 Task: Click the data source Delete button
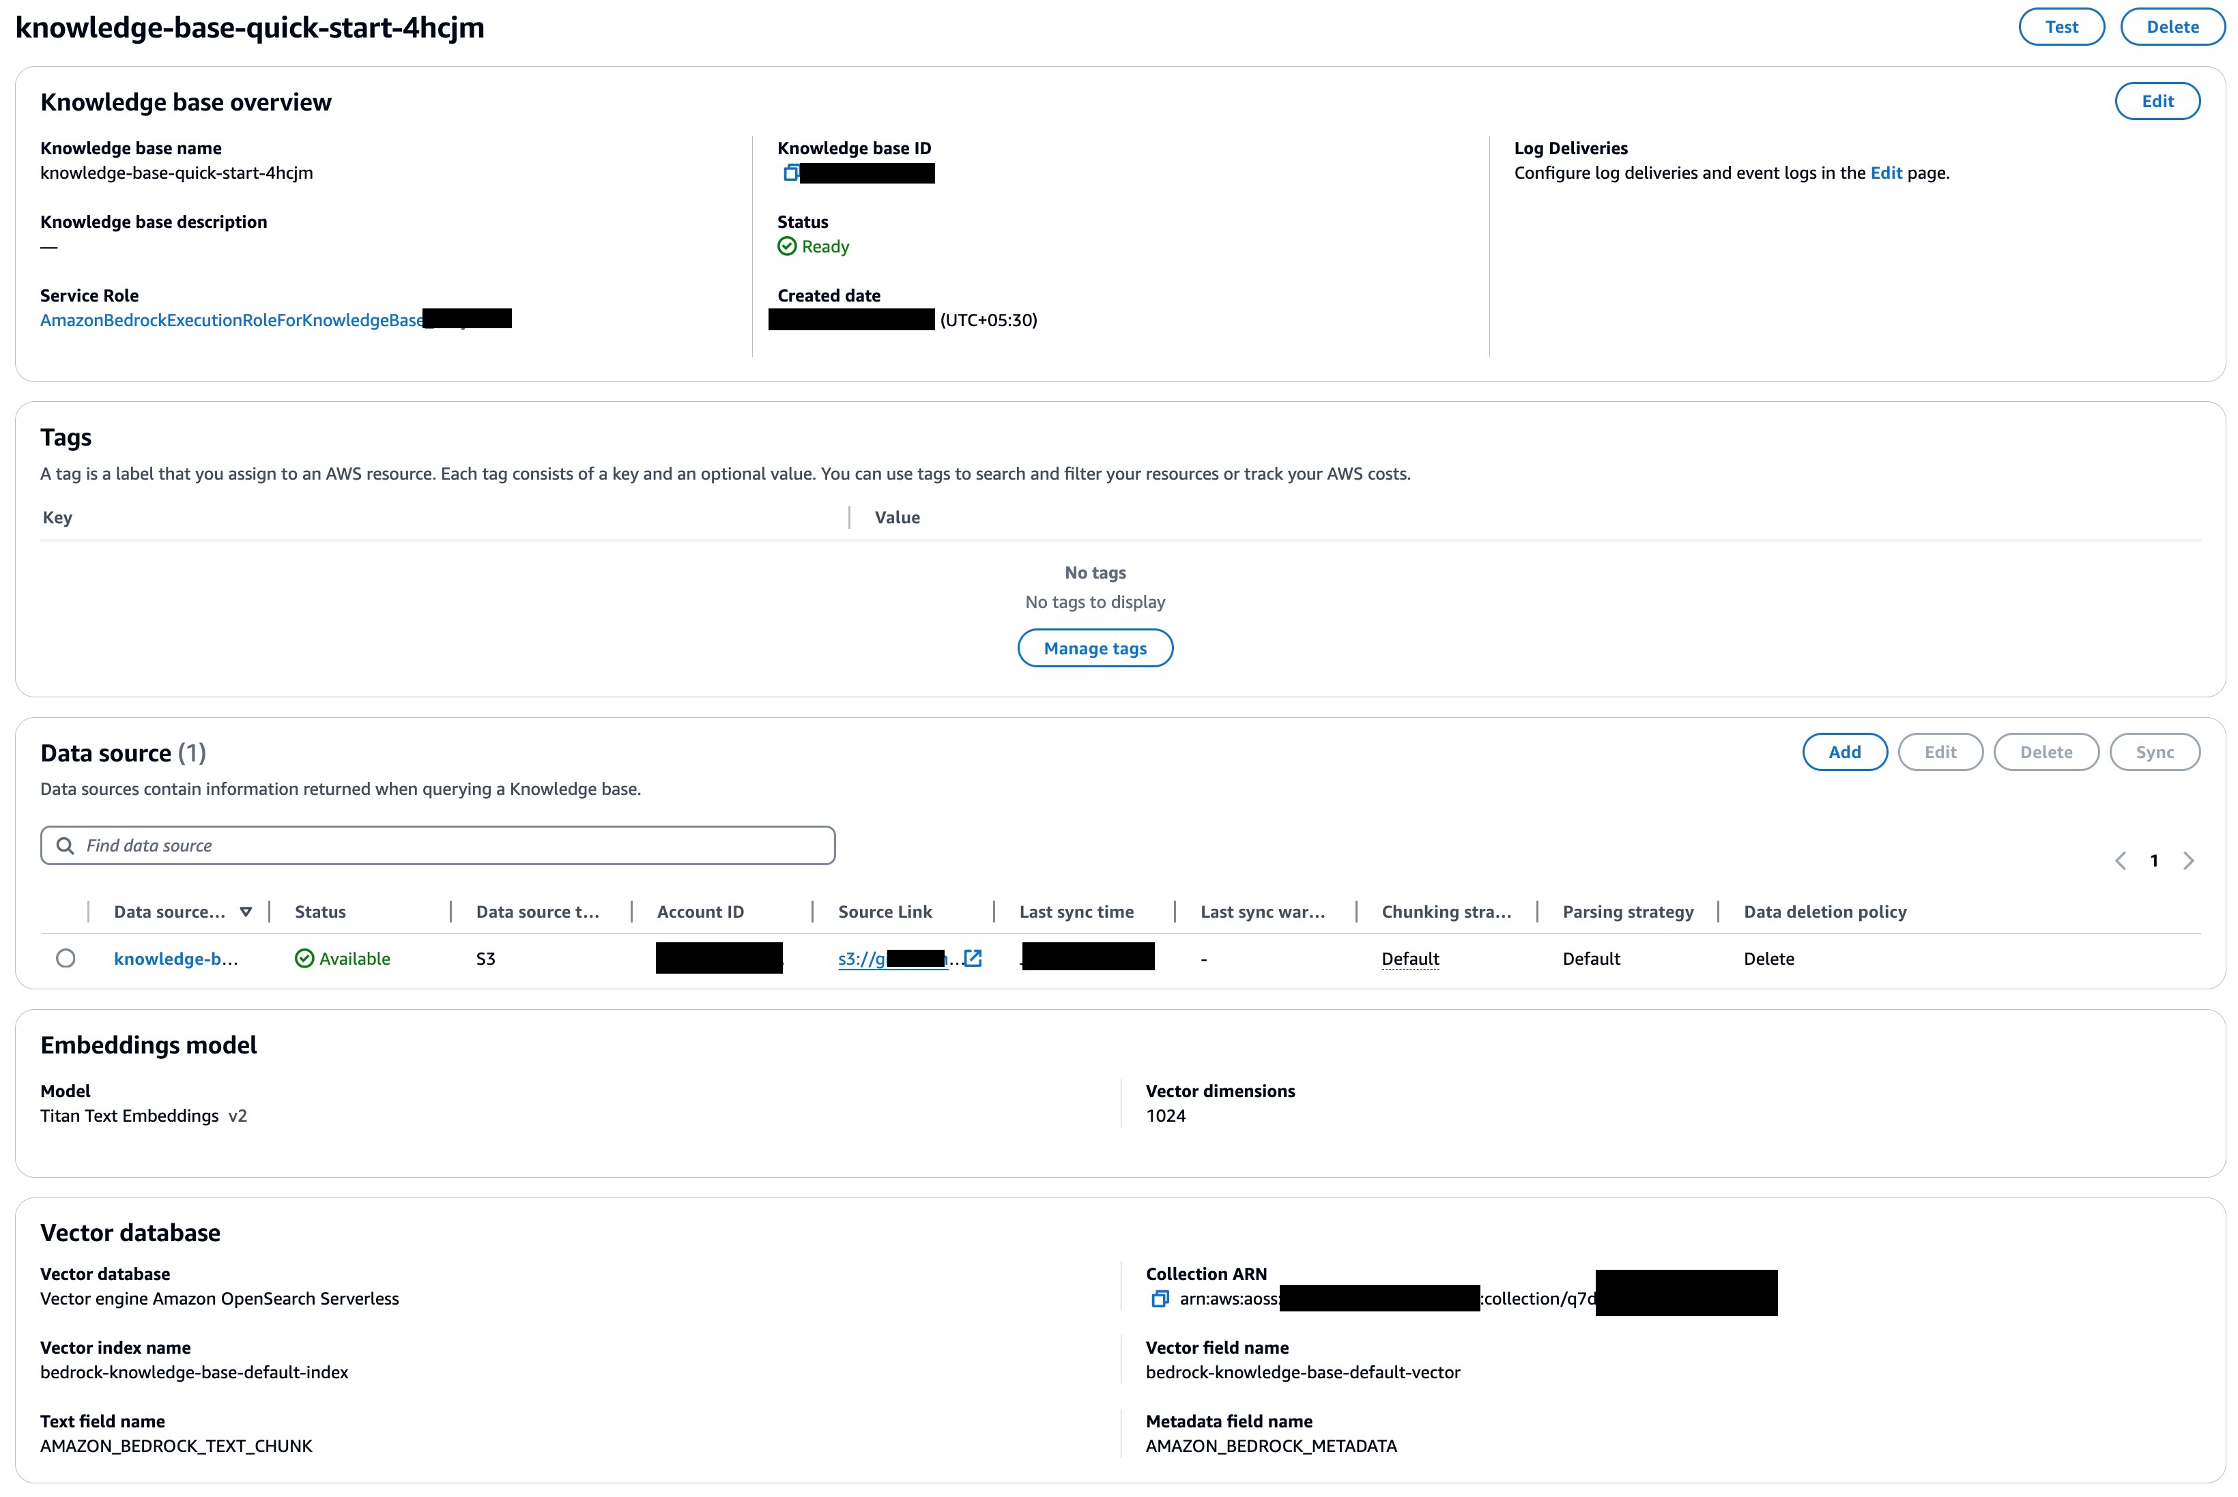[x=2046, y=753]
